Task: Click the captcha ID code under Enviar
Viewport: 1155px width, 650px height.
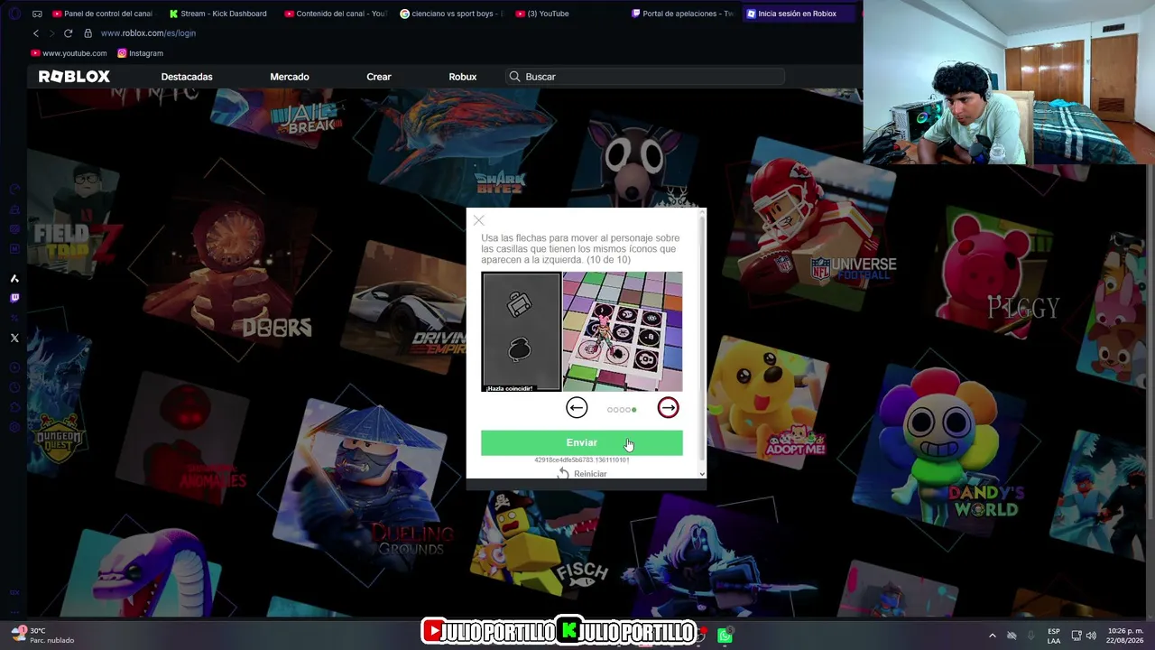Action: click(x=582, y=460)
